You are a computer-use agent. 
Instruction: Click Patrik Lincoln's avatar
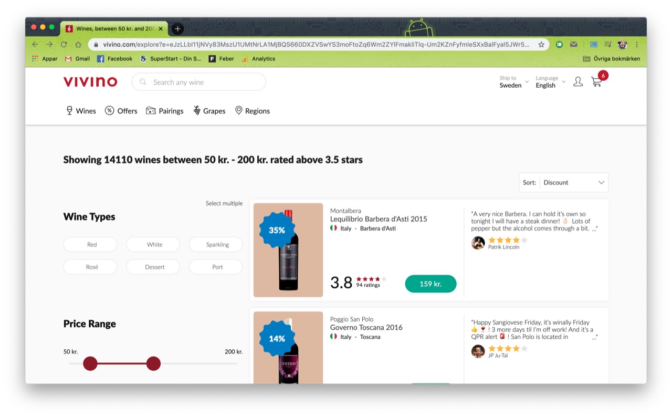pos(478,243)
